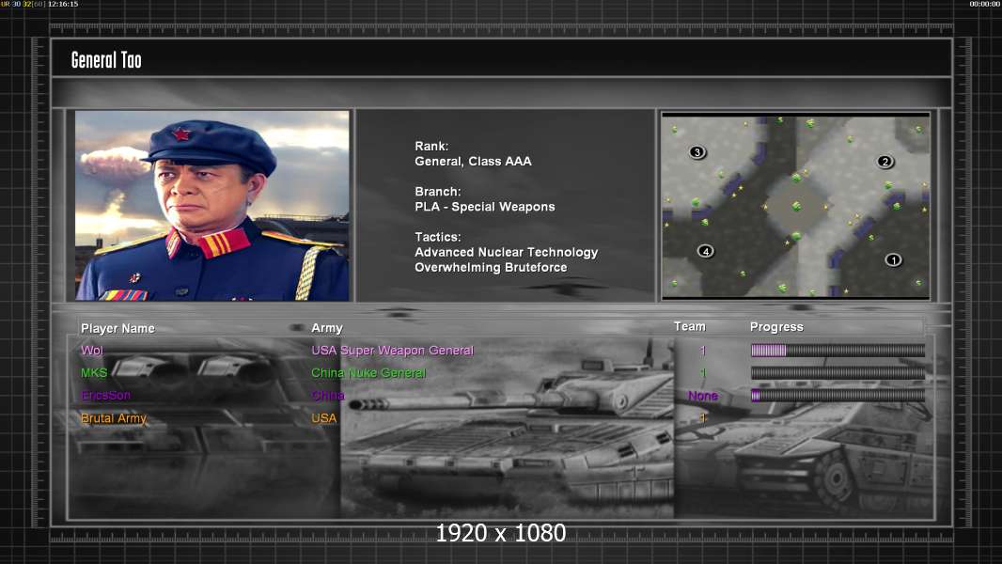Click start position marker 4 on minimap

(706, 251)
